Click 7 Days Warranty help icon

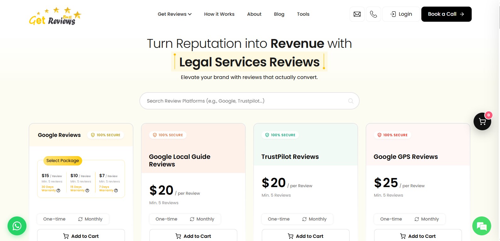point(116,190)
